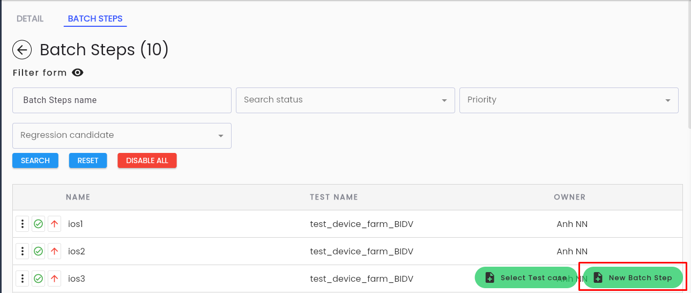Focus the Batch Steps name input field
The height and width of the screenshot is (293, 691).
(122, 100)
